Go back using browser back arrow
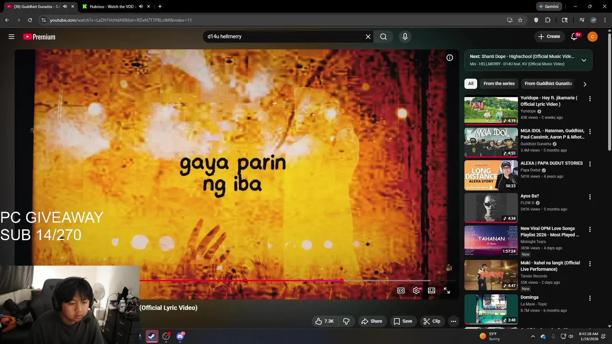This screenshot has height=344, width=612. click(x=7, y=20)
